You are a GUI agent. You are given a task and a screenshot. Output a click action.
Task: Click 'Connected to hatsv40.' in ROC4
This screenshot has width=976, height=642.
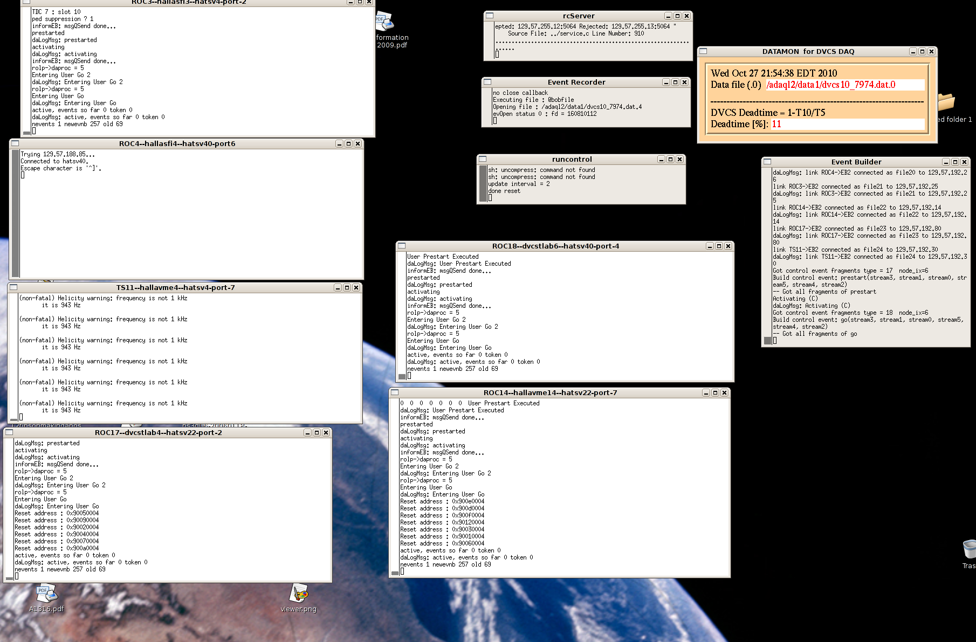point(54,161)
